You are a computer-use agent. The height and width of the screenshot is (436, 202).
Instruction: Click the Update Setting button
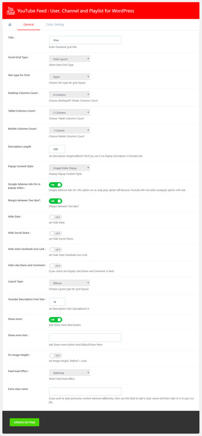(x=24, y=422)
